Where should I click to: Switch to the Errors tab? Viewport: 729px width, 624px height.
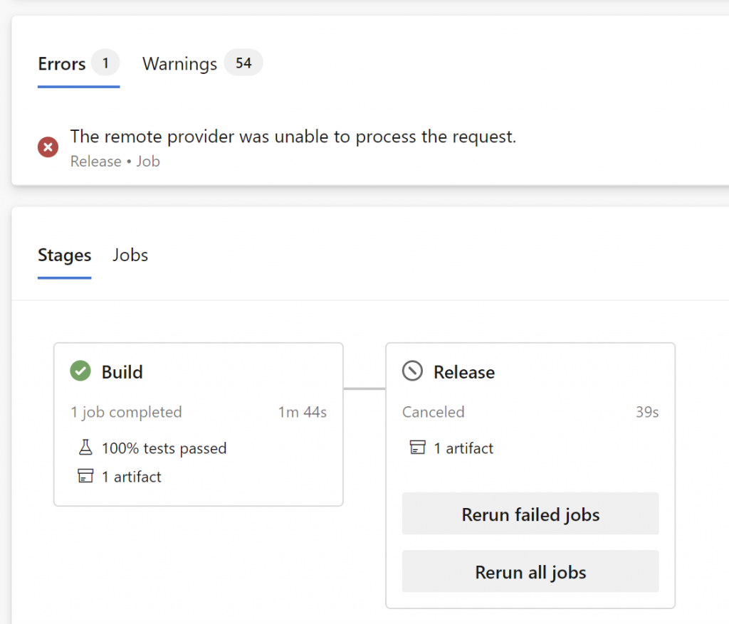pyautogui.click(x=78, y=64)
